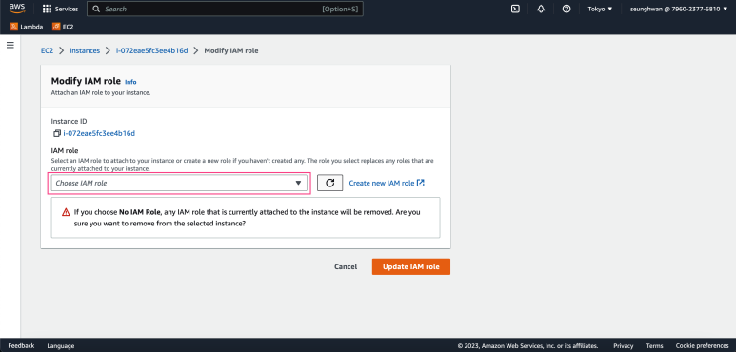Image resolution: width=736 pixels, height=352 pixels.
Task: Open breadcrumb instance i-072eae5fc3ee4b16d
Action: [152, 50]
